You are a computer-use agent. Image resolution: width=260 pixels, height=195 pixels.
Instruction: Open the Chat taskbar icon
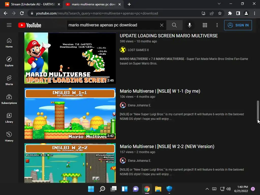[136, 189]
